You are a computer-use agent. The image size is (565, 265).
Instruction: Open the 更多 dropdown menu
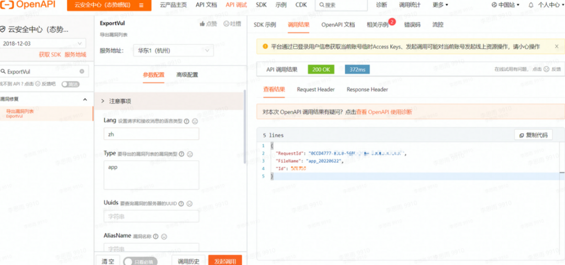pyautogui.click(x=440, y=5)
